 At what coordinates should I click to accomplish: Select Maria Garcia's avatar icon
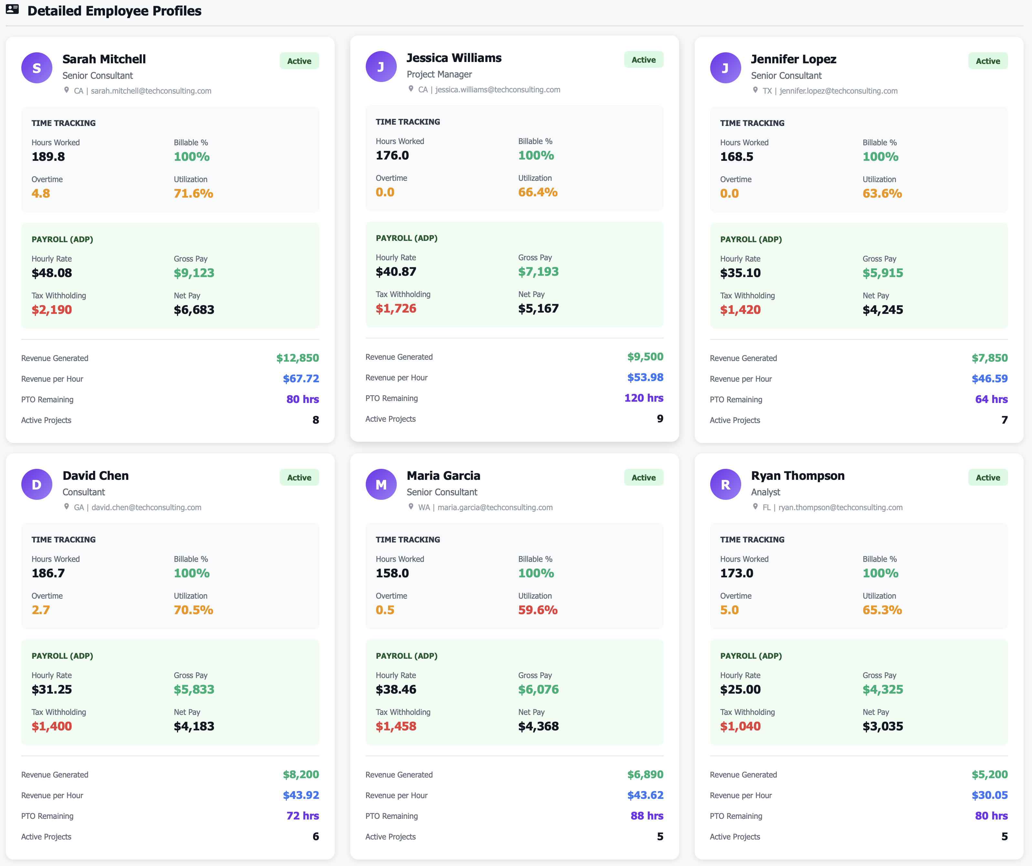[x=381, y=484]
